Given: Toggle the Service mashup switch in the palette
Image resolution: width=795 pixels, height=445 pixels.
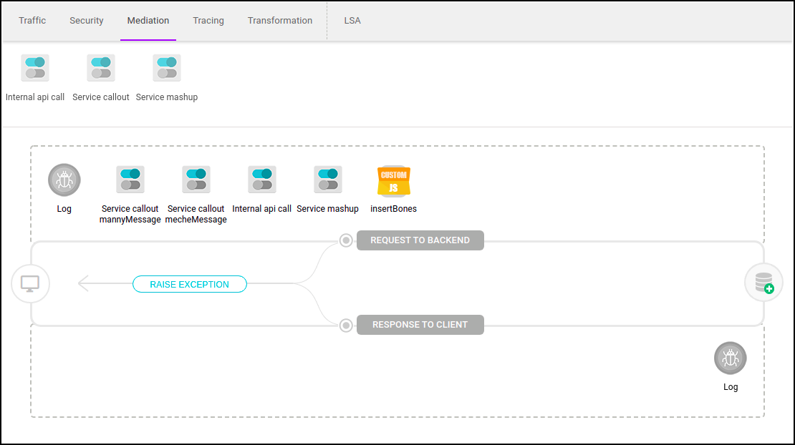Looking at the screenshot, I should tap(166, 67).
